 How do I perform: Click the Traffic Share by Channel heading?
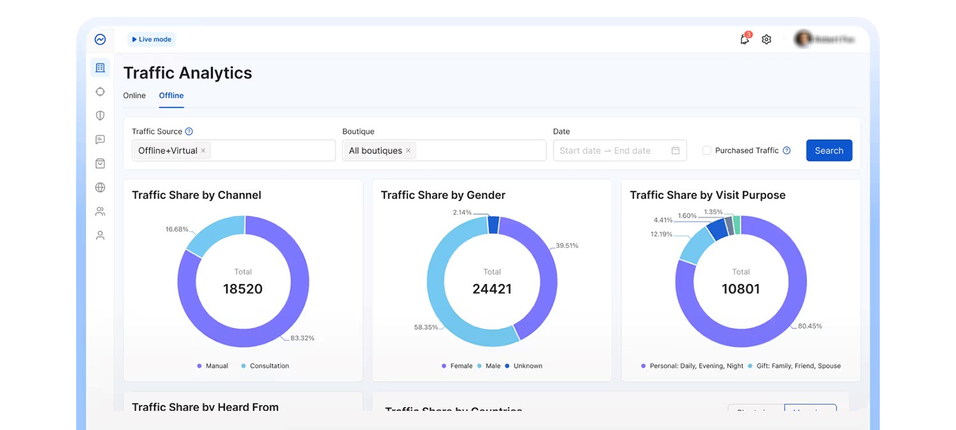coord(196,195)
